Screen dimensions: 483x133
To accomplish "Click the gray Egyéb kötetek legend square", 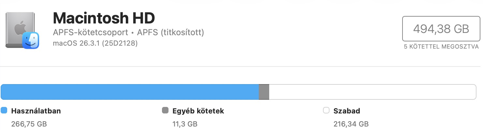I will (x=165, y=111).
